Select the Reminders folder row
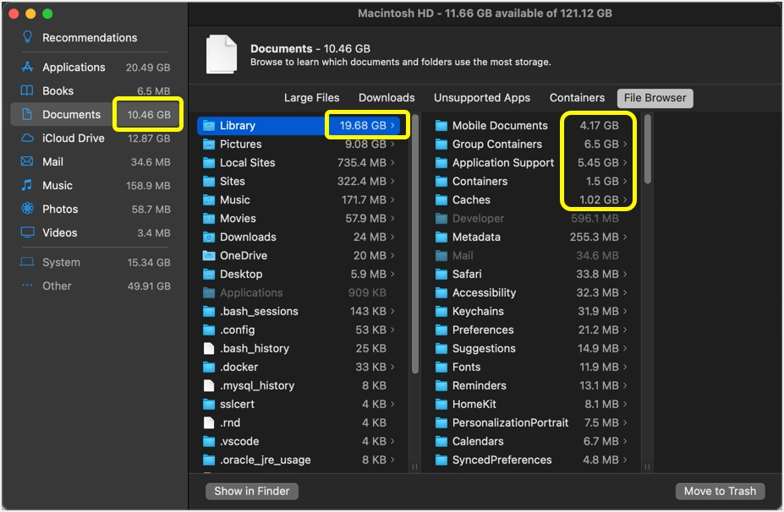 [531, 385]
